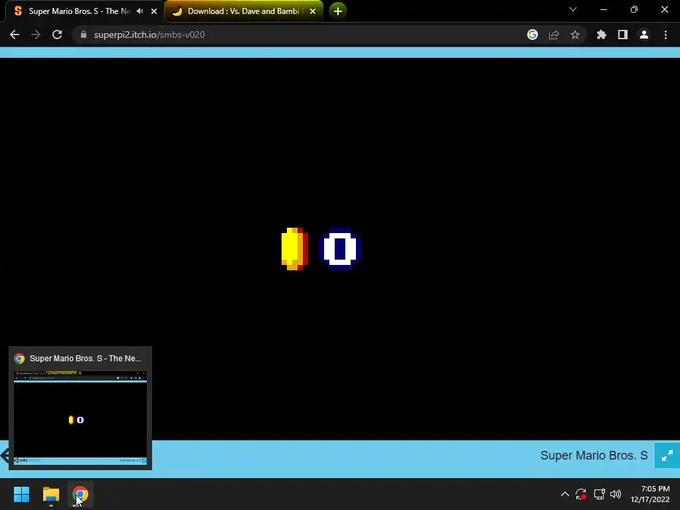Click the browser forward arrow
This screenshot has height=510, width=680.
pos(36,35)
